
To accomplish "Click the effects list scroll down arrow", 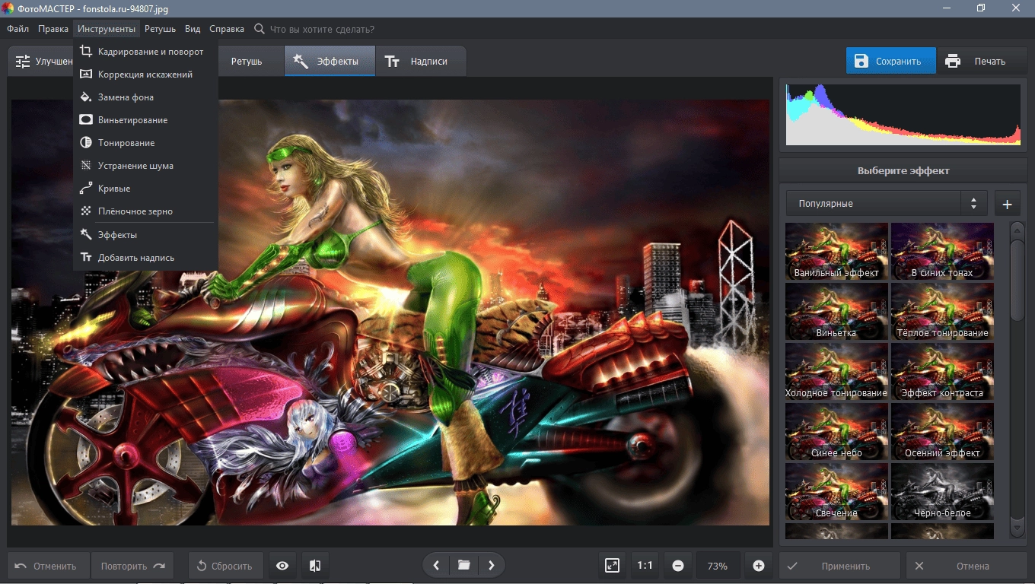I will tap(1017, 526).
